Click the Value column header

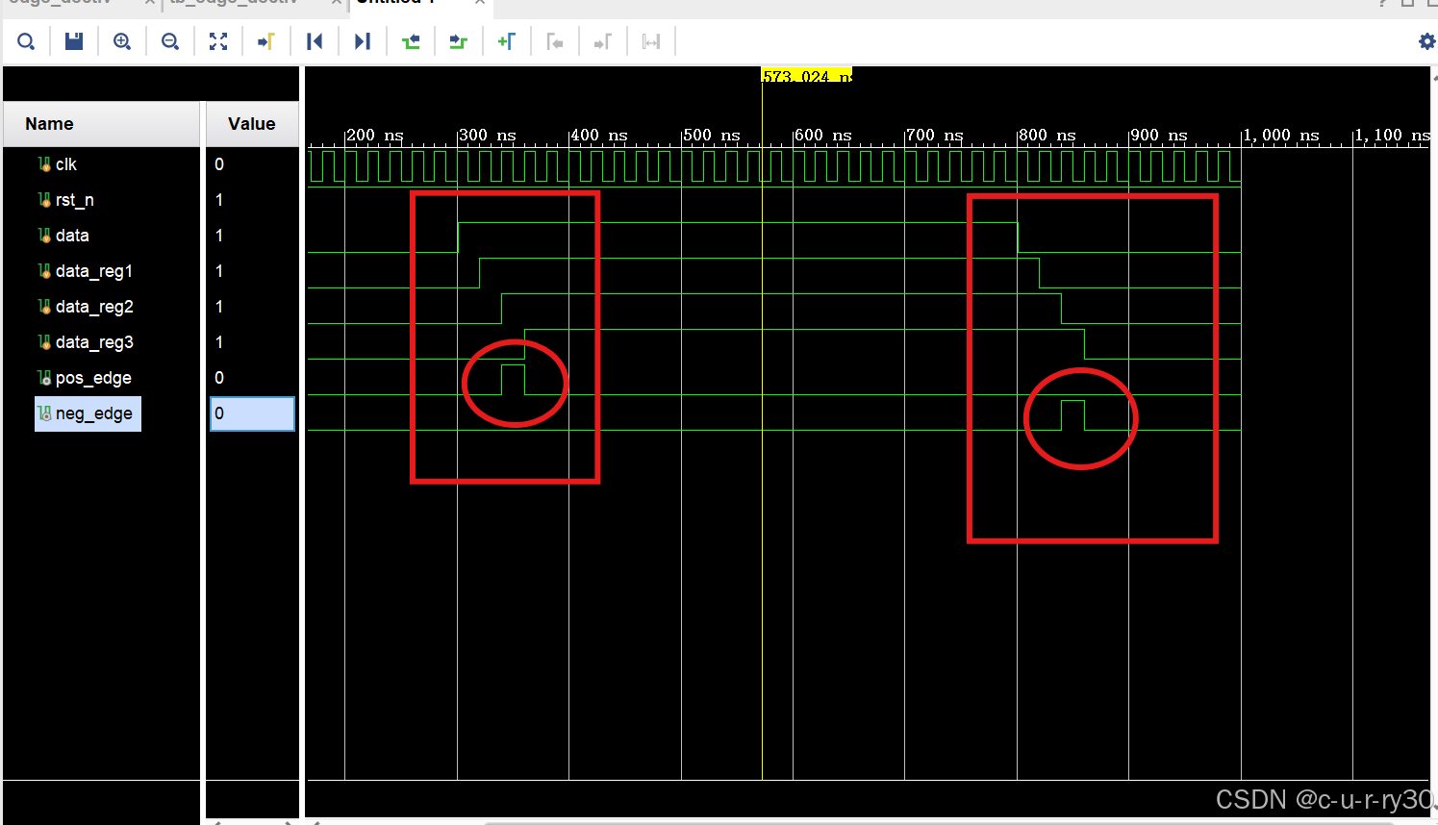252,124
